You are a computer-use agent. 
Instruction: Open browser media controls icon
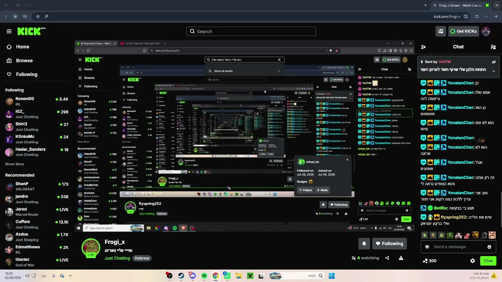[x=25, y=16]
